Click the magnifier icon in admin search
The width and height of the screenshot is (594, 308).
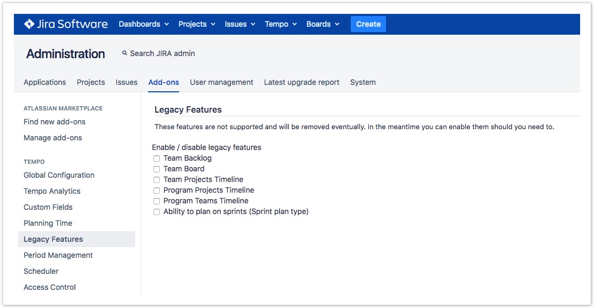click(x=125, y=53)
